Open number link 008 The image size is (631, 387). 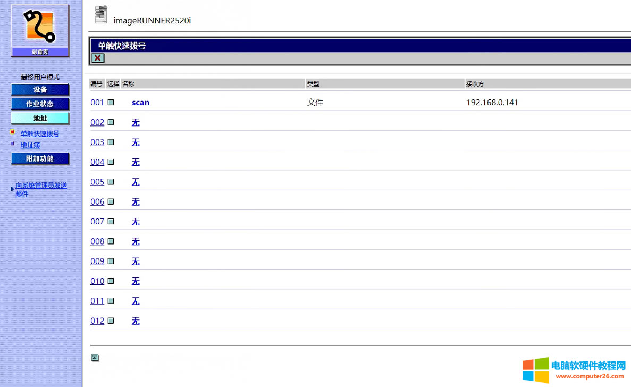[x=97, y=241]
